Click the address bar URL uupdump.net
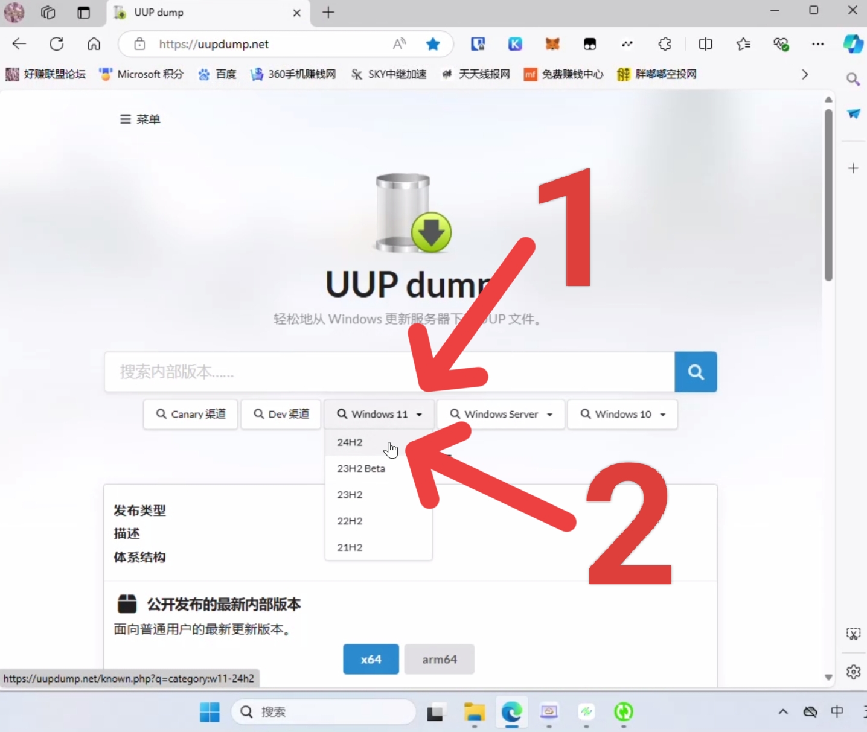 coord(214,44)
